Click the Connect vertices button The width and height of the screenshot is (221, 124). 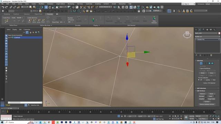[x=207, y=102]
